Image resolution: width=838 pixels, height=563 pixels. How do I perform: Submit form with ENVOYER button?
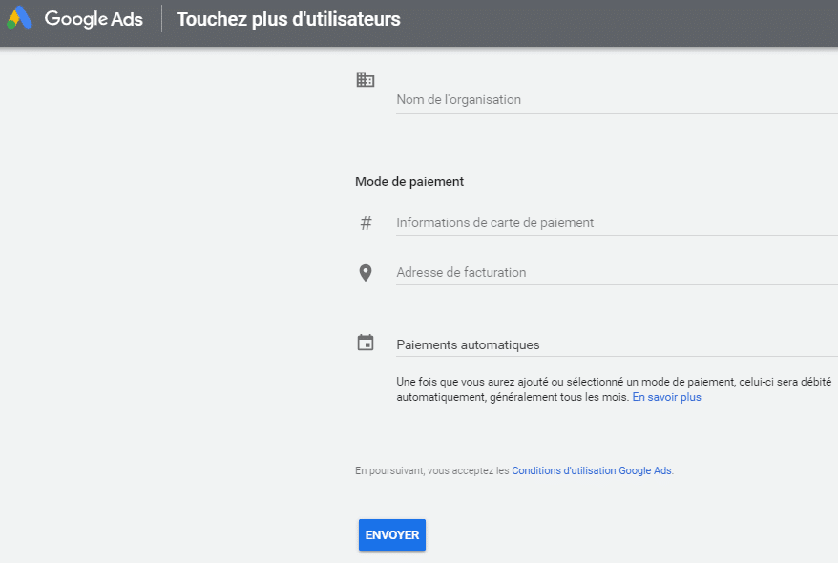tap(392, 534)
